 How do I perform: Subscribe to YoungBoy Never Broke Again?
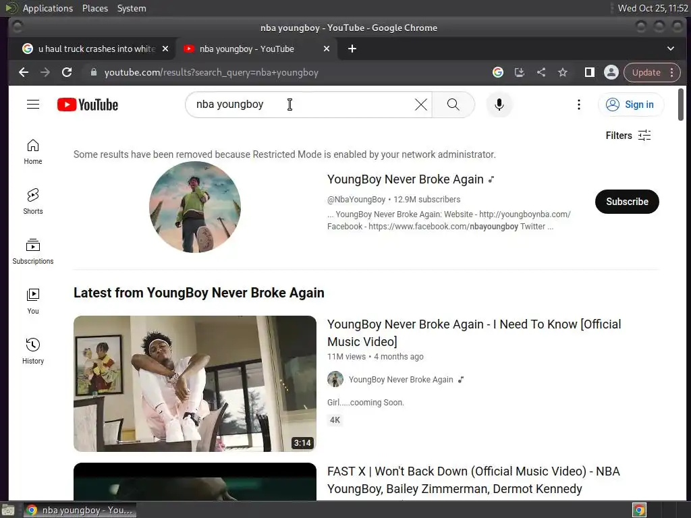[627, 202]
